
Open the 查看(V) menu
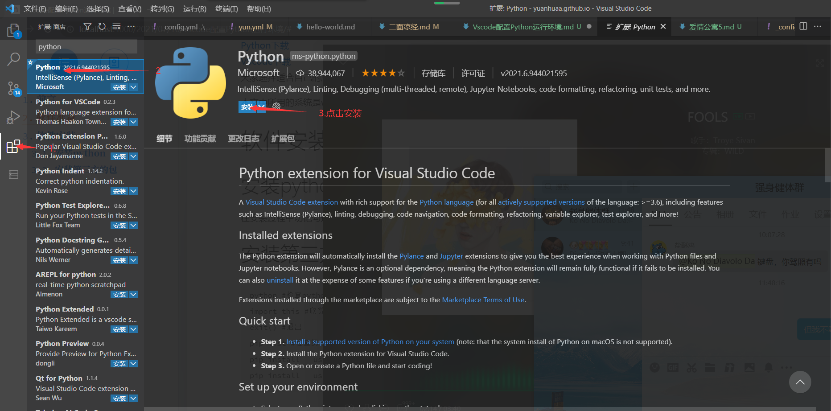point(130,8)
